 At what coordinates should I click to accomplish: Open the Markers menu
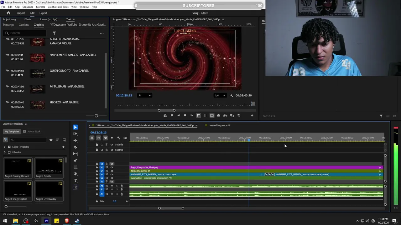(40, 7)
